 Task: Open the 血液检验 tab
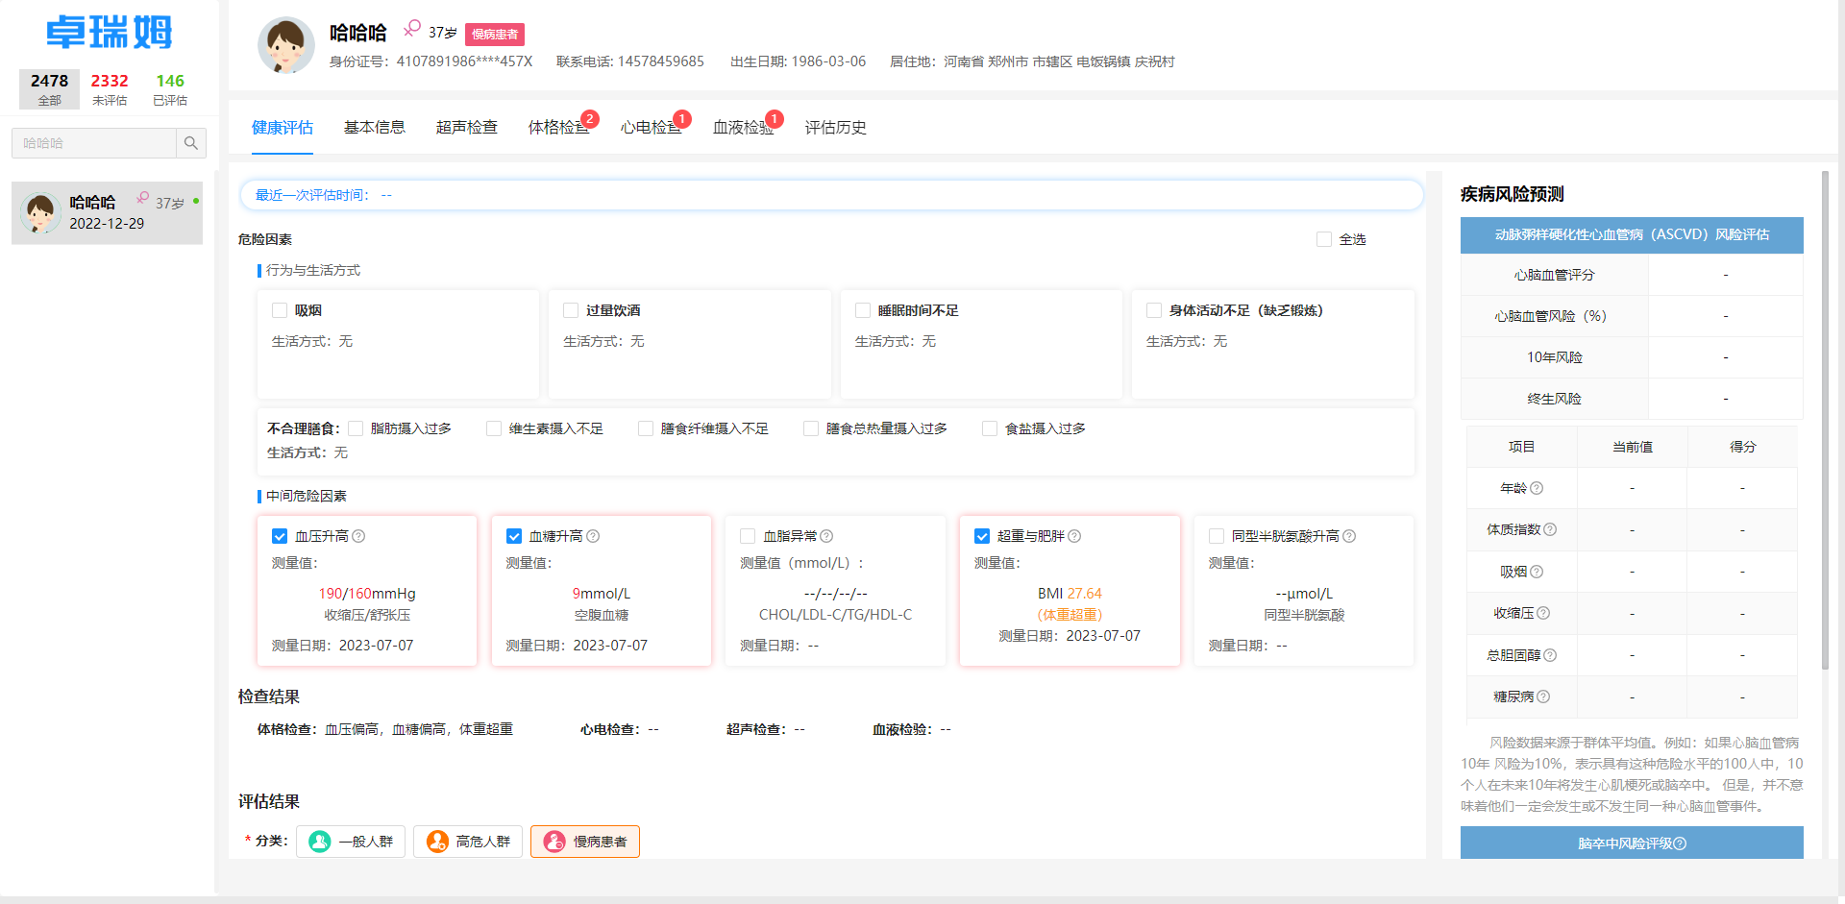click(x=740, y=126)
